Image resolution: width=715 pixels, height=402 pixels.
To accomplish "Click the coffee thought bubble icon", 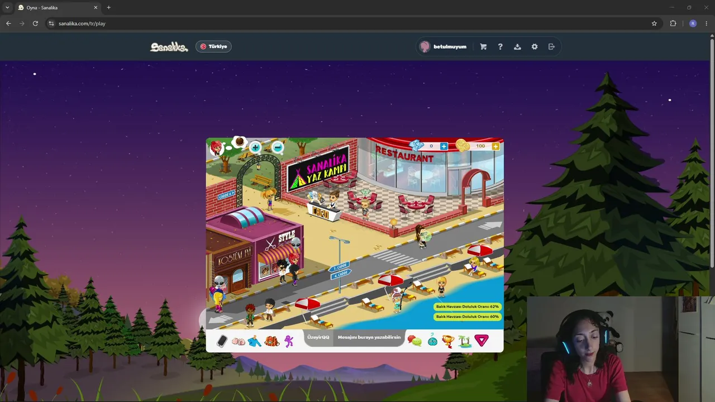I will pos(240,142).
